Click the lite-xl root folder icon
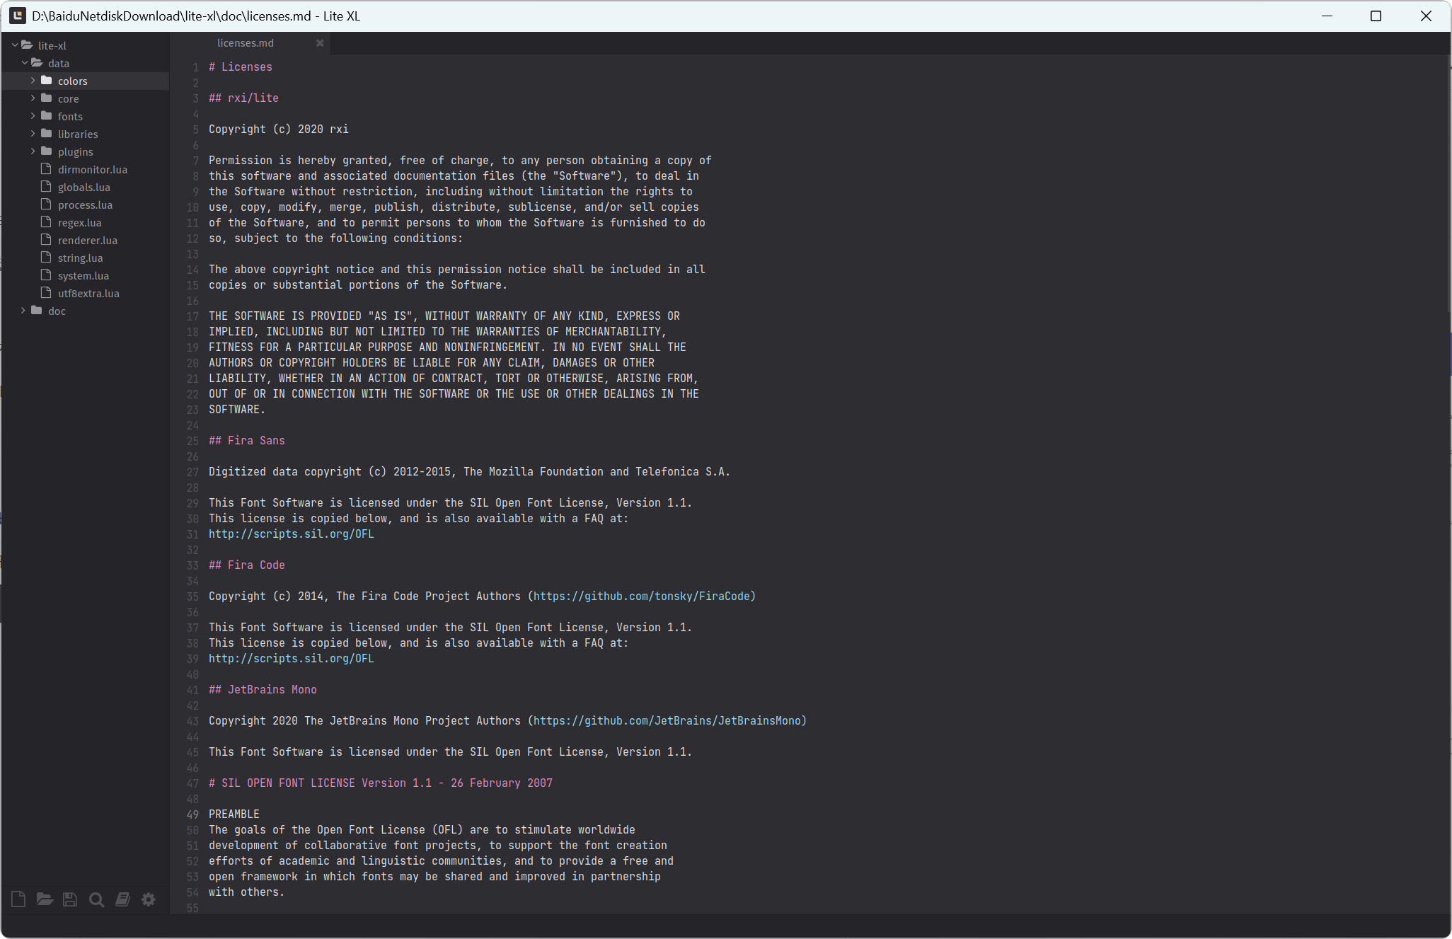This screenshot has width=1452, height=939. tap(27, 45)
